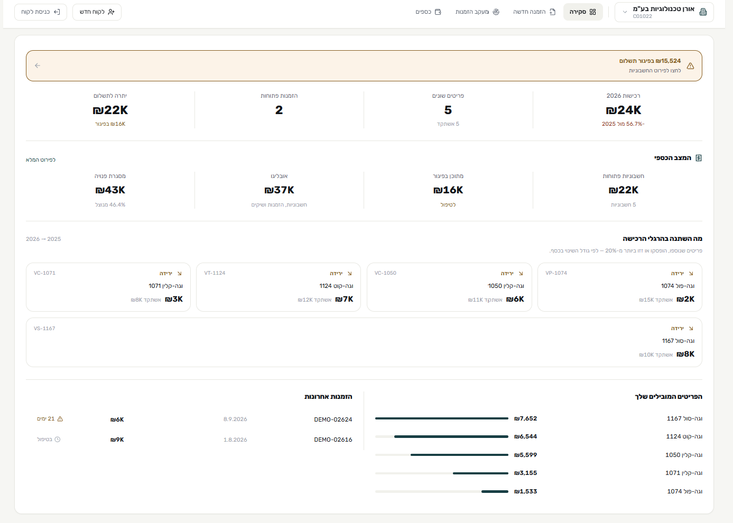
Task: Click the clock icon next to בטיפול
Action: pos(58,440)
